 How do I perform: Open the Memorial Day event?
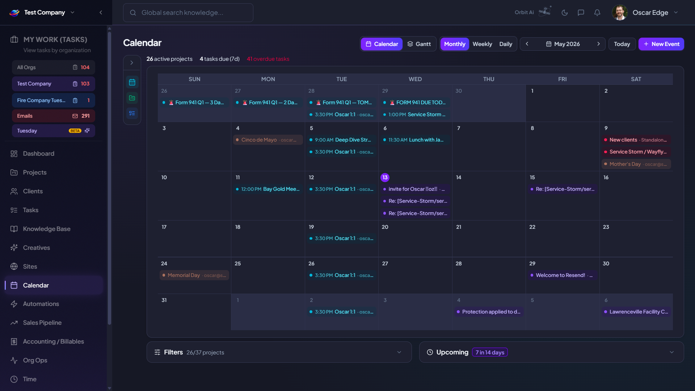[194, 276]
